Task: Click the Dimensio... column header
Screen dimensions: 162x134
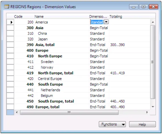Action: (99, 17)
